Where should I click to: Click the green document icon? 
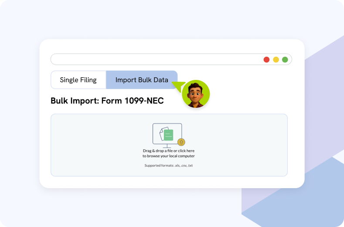[169, 135]
